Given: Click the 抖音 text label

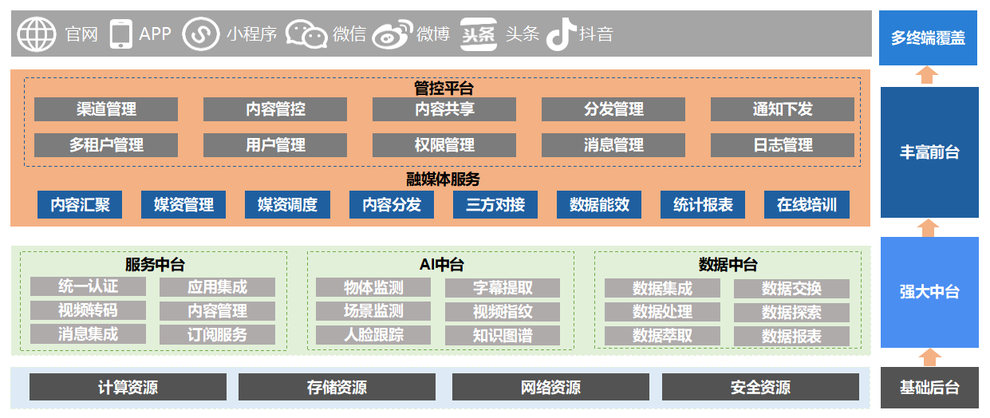Looking at the screenshot, I should point(596,34).
